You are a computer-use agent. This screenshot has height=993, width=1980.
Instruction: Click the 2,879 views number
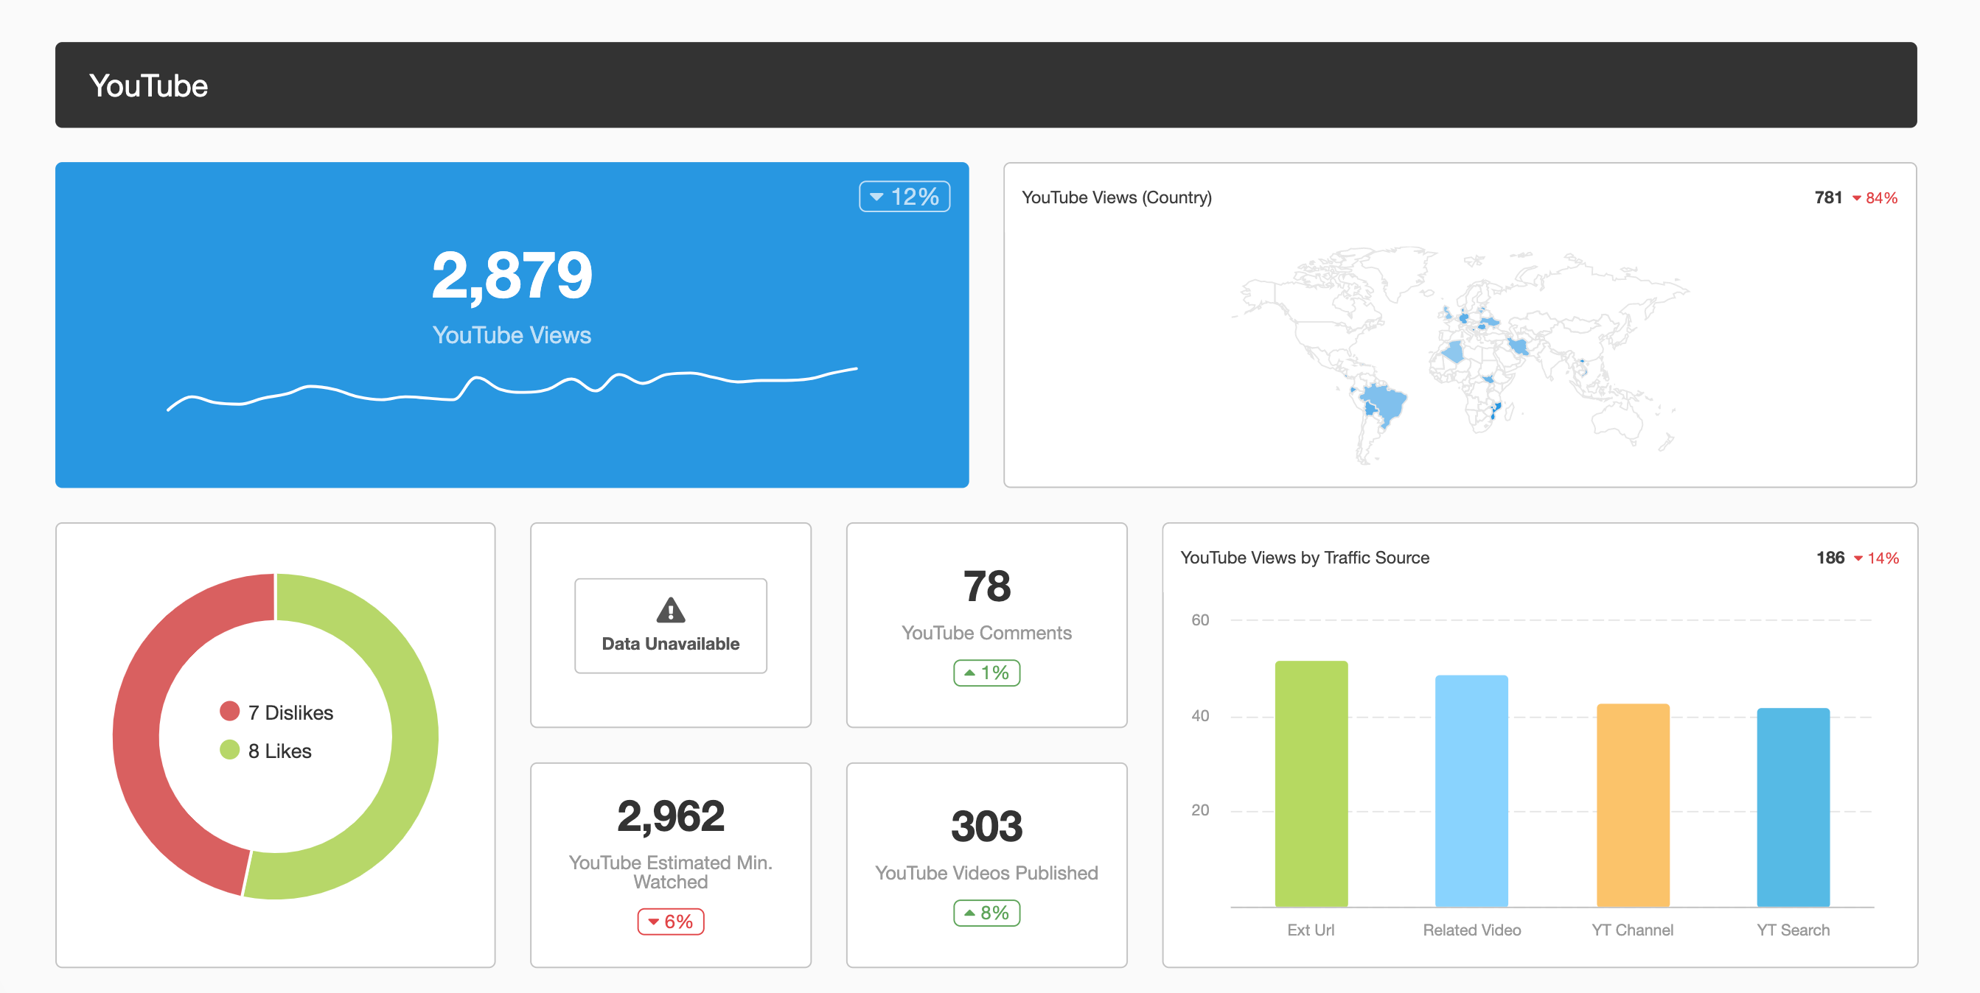[512, 275]
